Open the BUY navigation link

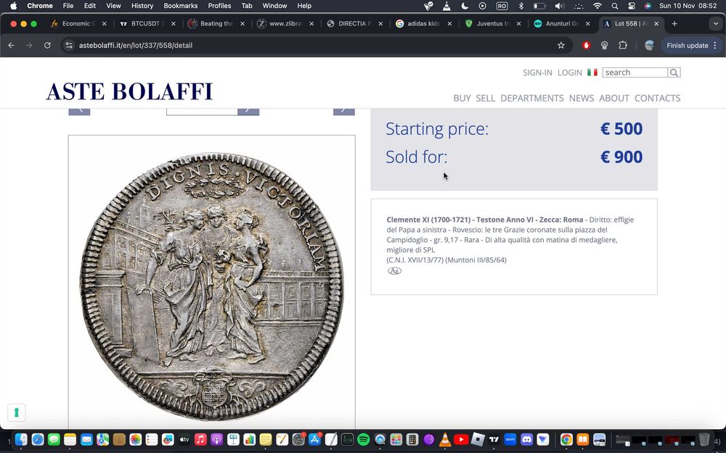coord(462,98)
